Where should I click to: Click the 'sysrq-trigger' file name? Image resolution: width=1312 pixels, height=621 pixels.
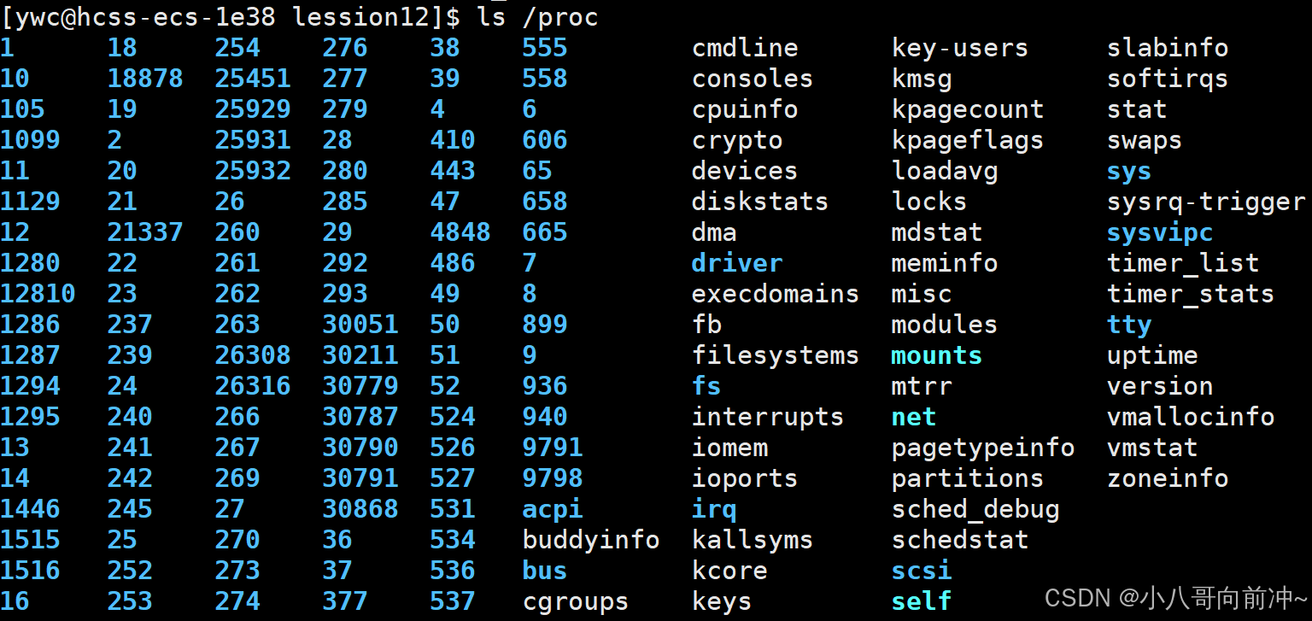pos(1205,202)
